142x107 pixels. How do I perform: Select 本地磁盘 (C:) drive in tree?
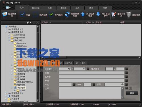[x=17, y=29]
